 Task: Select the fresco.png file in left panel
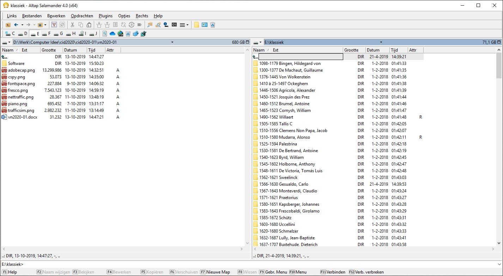click(x=18, y=90)
